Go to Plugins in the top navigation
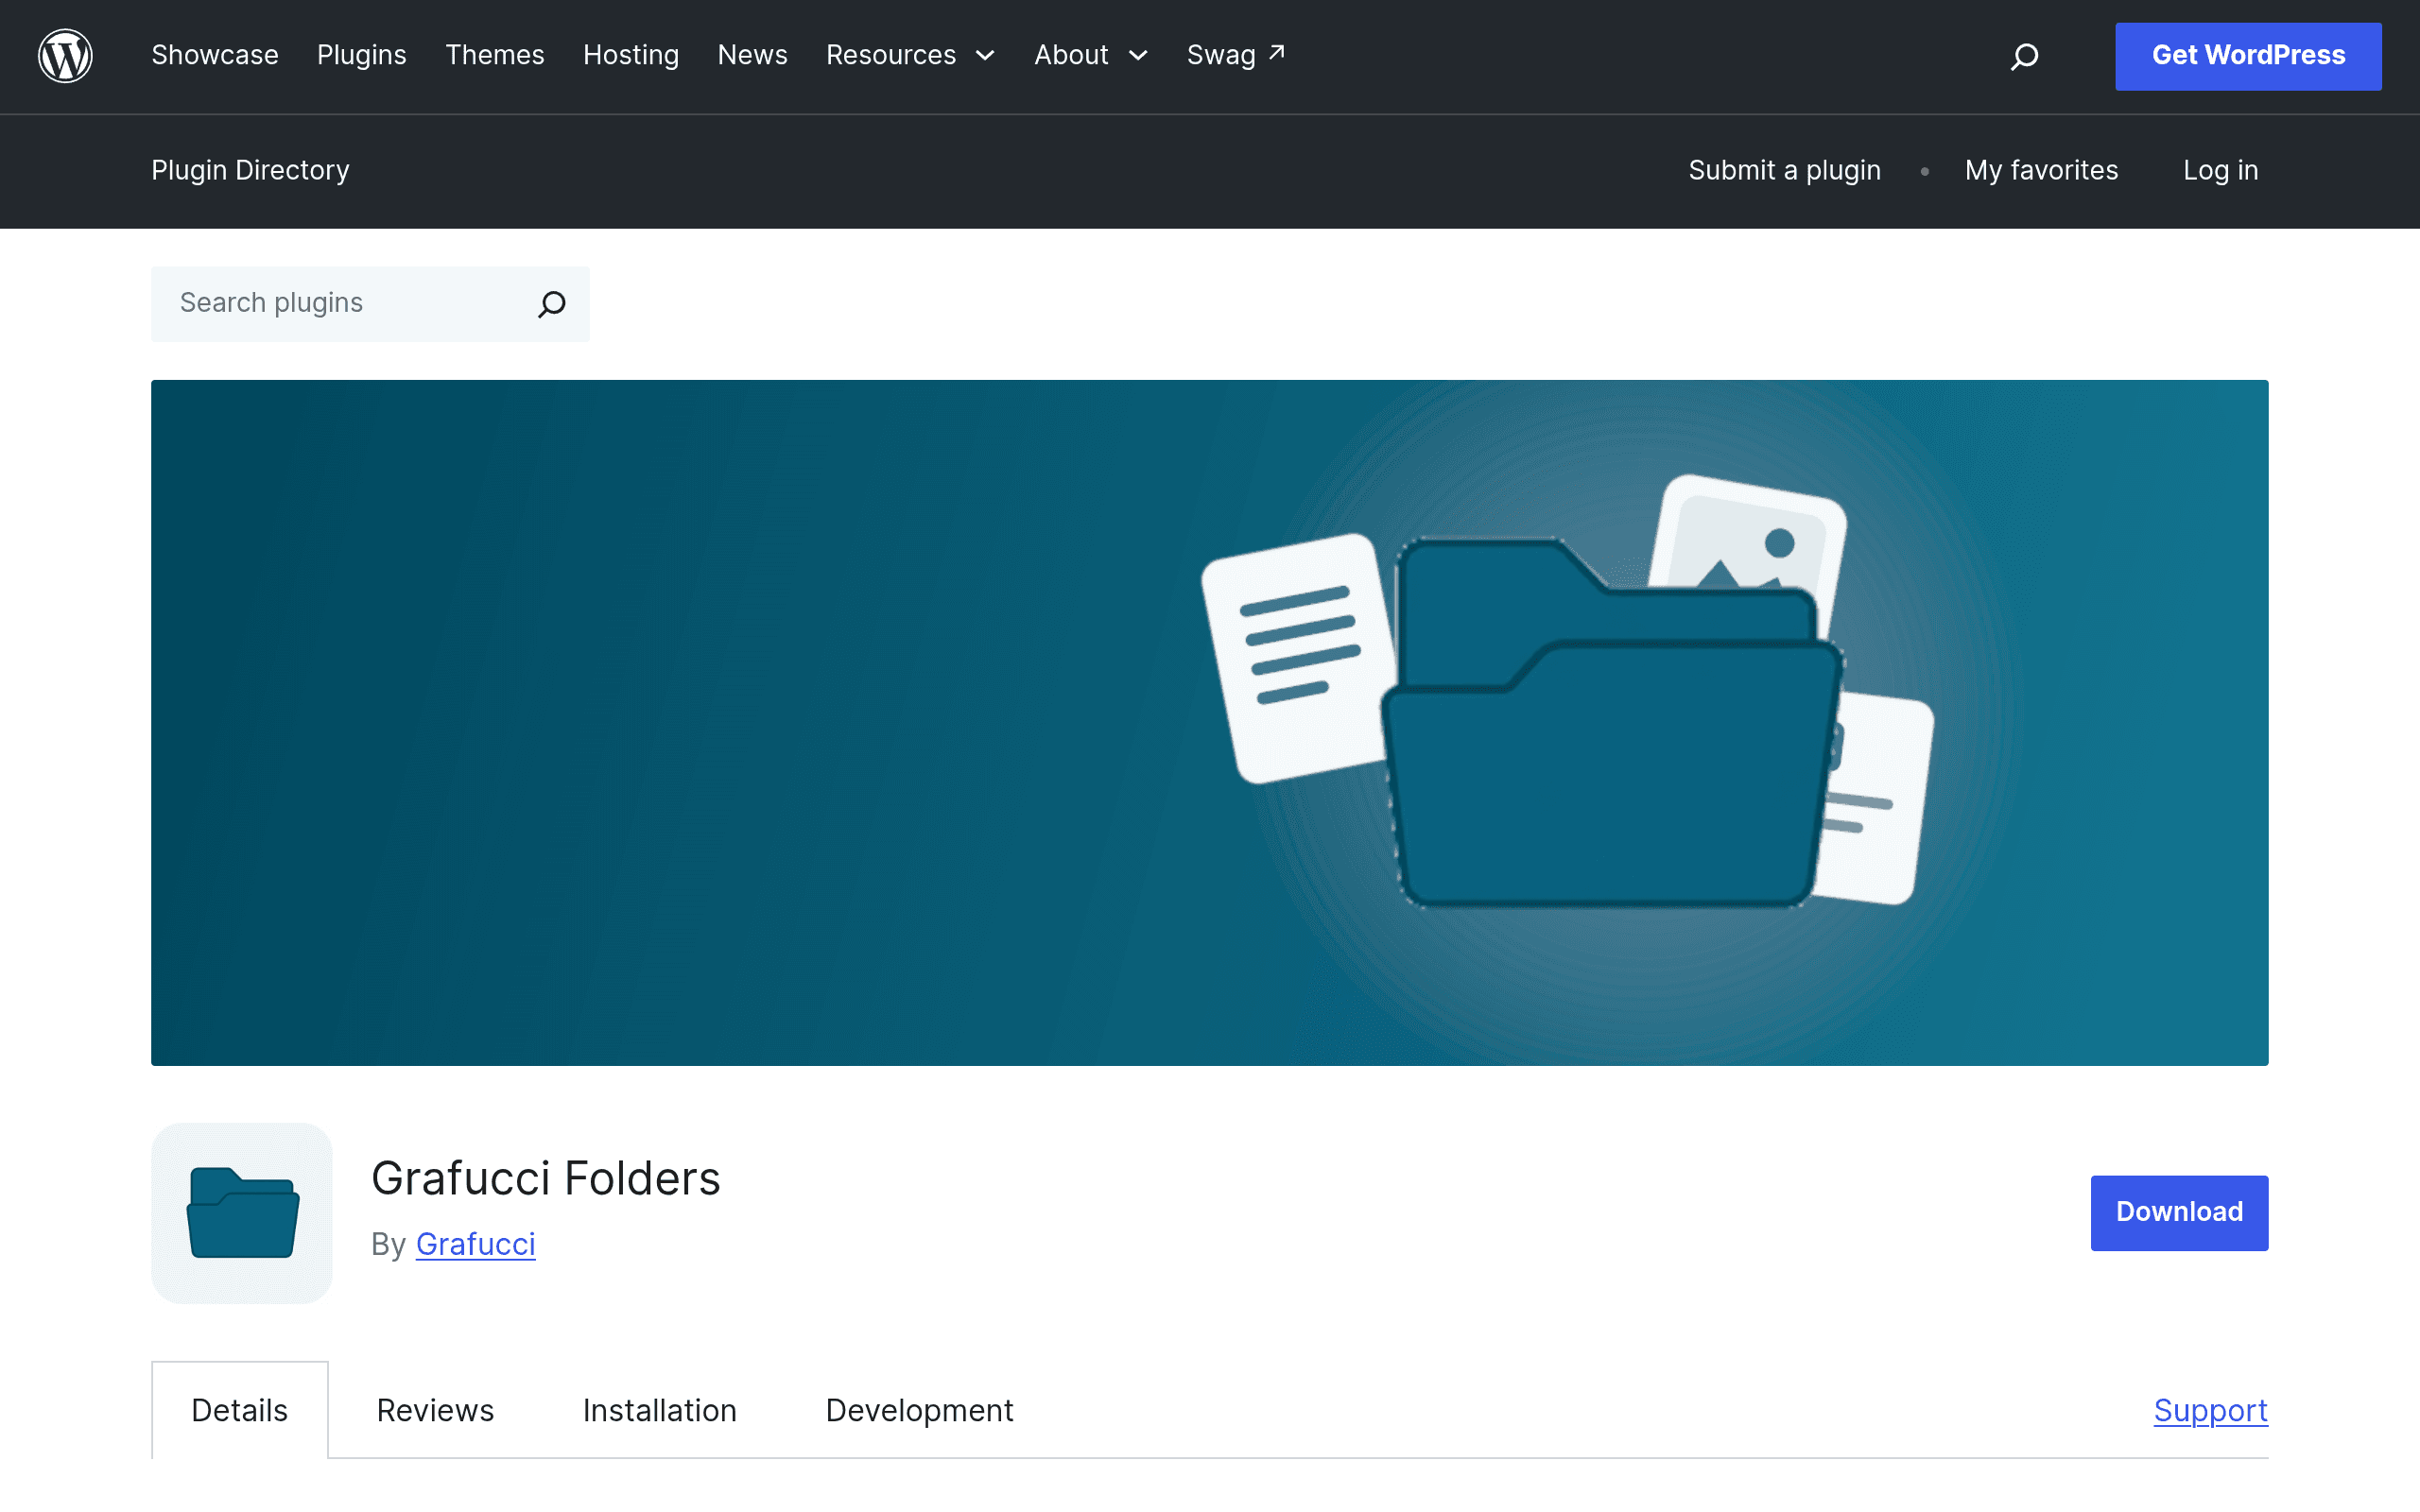The width and height of the screenshot is (2420, 1512). click(x=362, y=55)
